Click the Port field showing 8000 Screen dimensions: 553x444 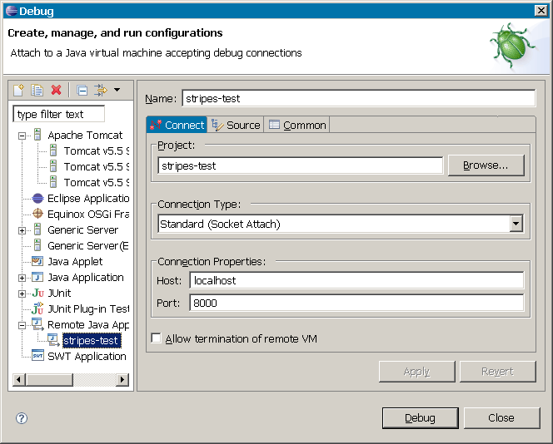tap(356, 303)
